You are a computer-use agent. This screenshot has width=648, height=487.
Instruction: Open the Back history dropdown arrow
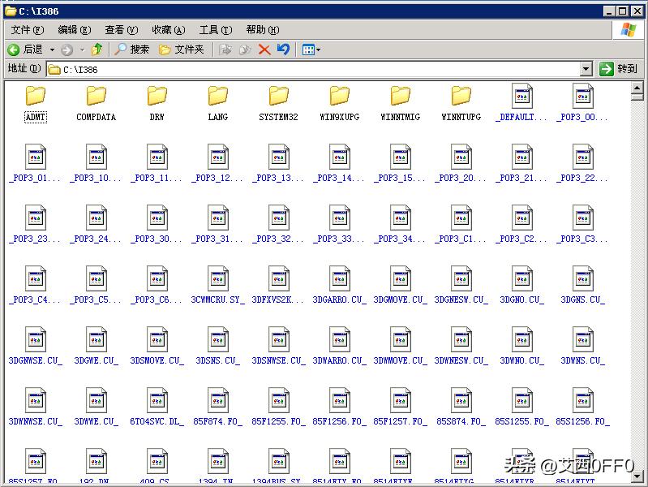click(52, 50)
